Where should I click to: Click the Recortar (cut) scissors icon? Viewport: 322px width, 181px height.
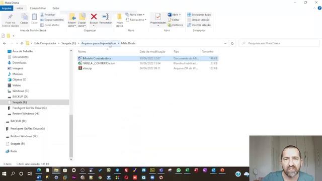(x=42, y=15)
